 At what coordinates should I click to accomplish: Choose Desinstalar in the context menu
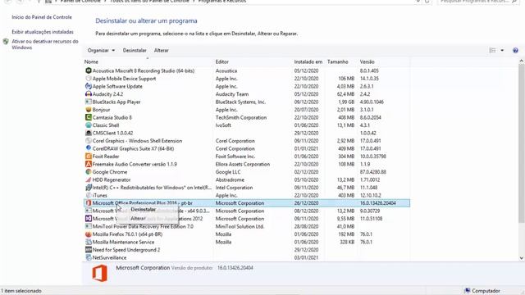pyautogui.click(x=143, y=210)
